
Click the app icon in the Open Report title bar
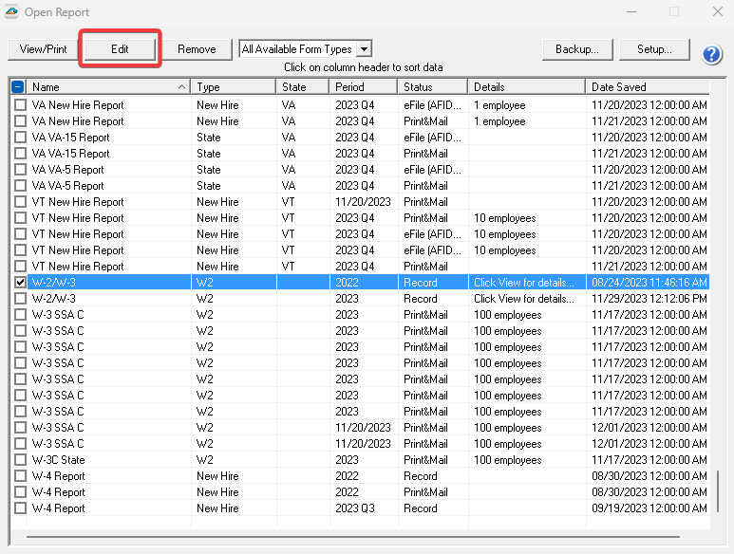tap(11, 11)
